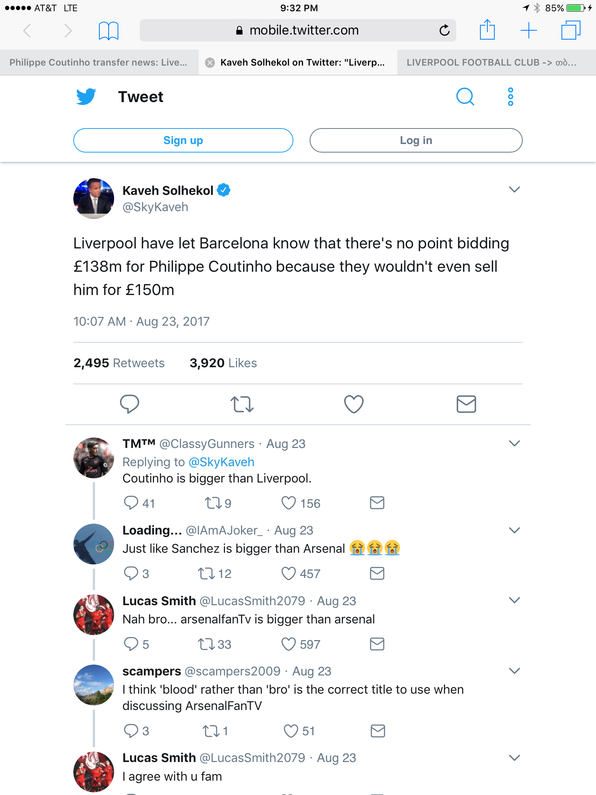596x795 pixels.
Task: Open Kaveh Solhekol's profile picture
Action: click(94, 198)
